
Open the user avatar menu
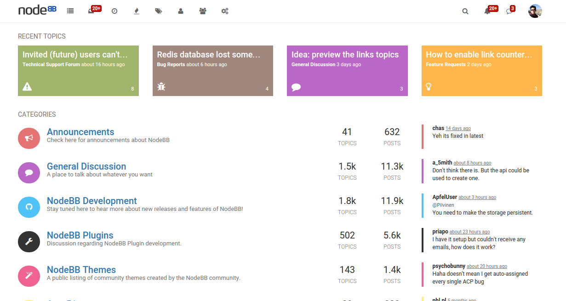pos(535,11)
